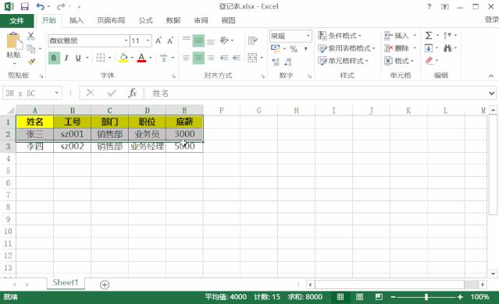
Task: Open the font size dropdown
Action: click(148, 41)
